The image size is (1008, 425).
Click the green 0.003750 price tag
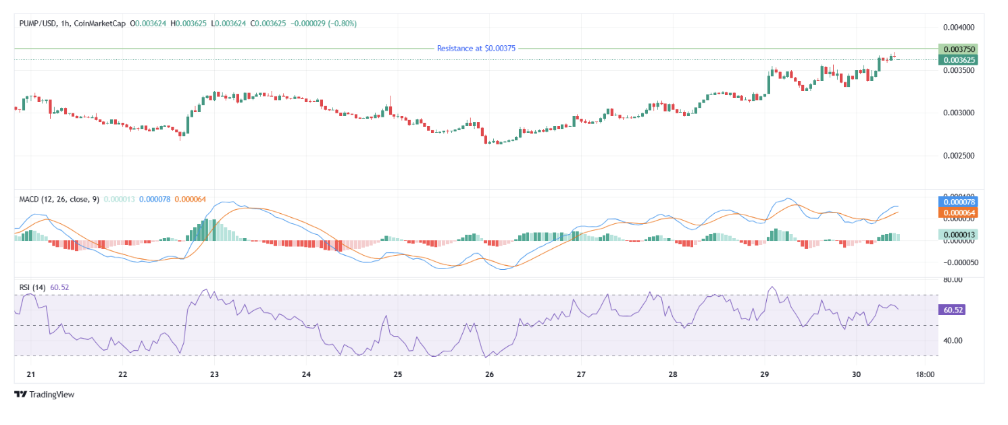tap(957, 49)
